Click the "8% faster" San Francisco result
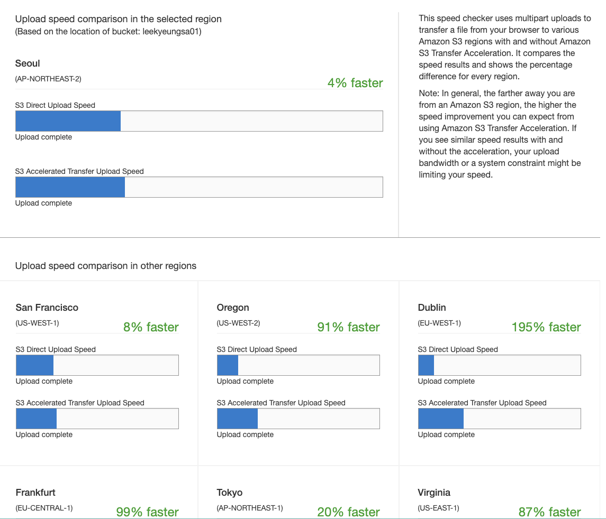Image resolution: width=606 pixels, height=519 pixels. [151, 327]
